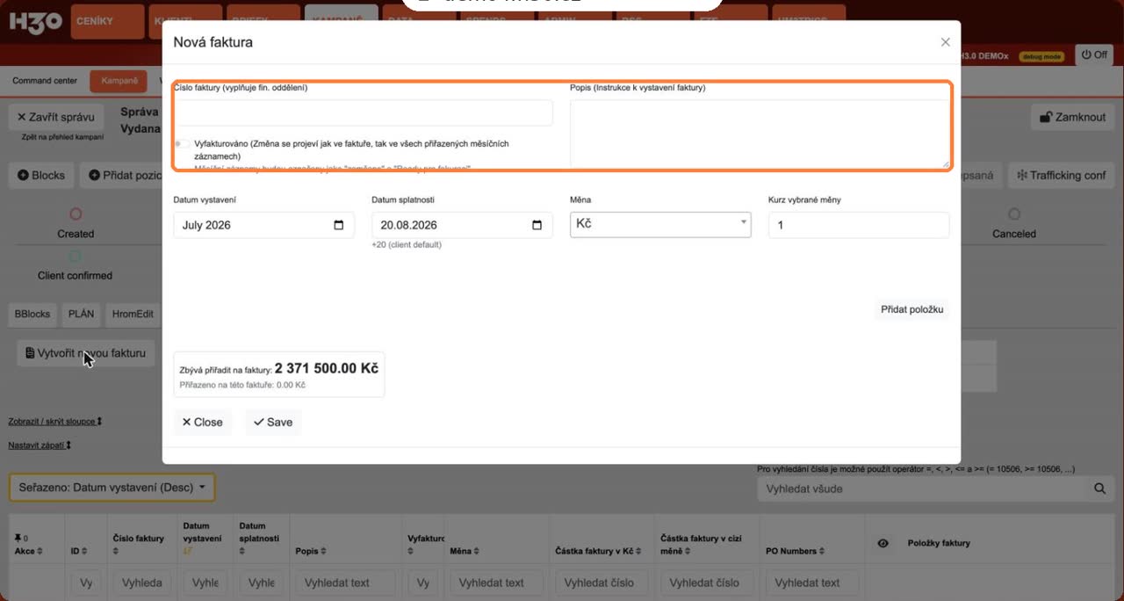Expand Nastavit zápatí options
This screenshot has width=1124, height=601.
click(40, 445)
